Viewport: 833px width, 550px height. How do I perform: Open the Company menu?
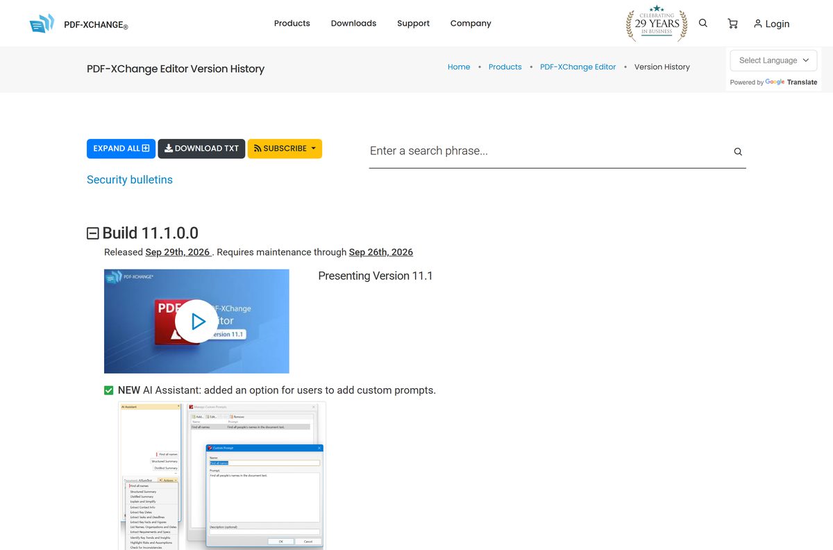pyautogui.click(x=471, y=23)
